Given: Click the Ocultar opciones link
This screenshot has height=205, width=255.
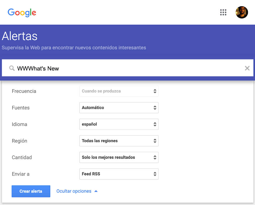Looking at the screenshot, I should (x=74, y=191).
